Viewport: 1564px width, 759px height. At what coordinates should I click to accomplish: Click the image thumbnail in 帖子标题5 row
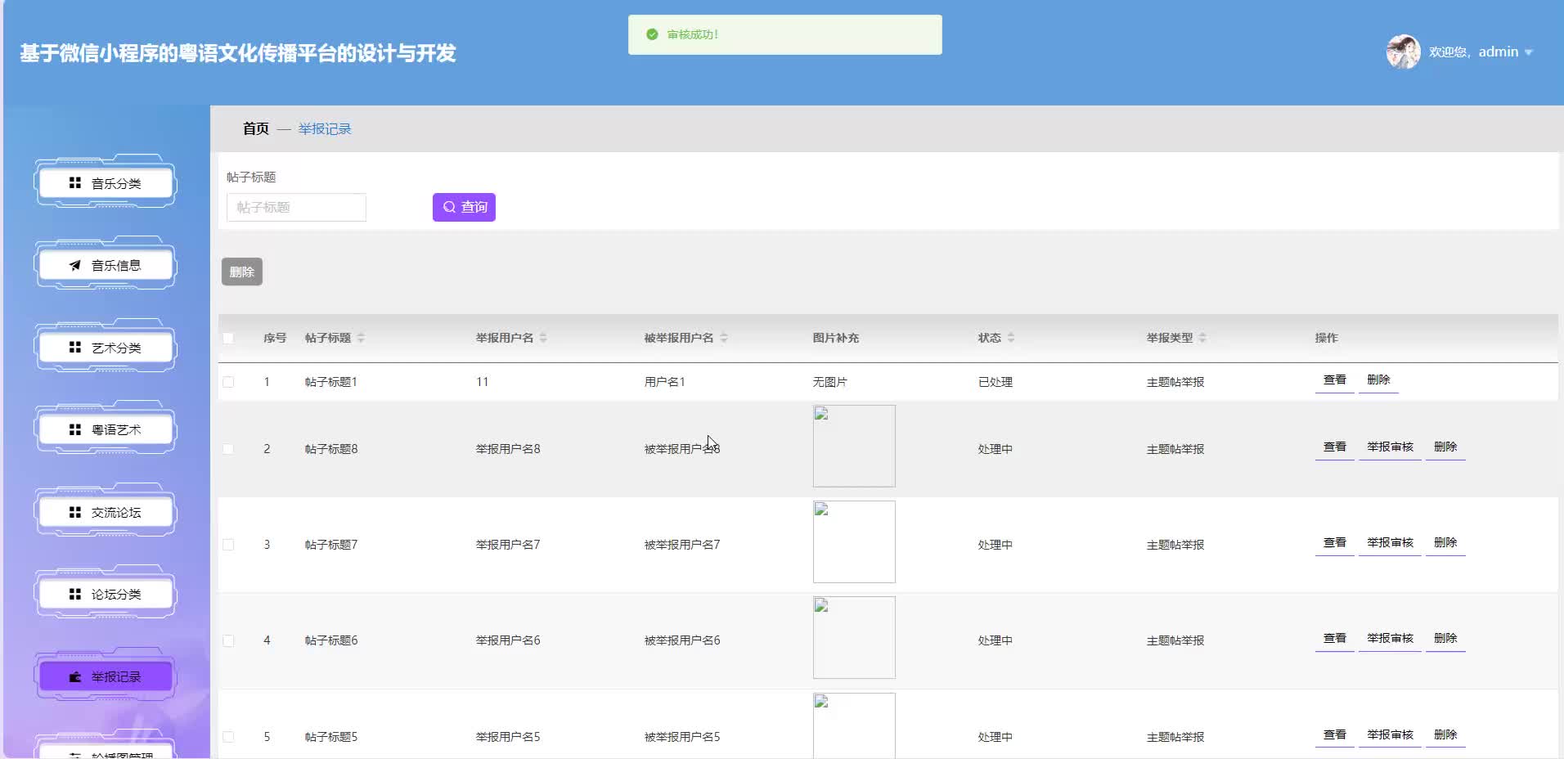(854, 725)
